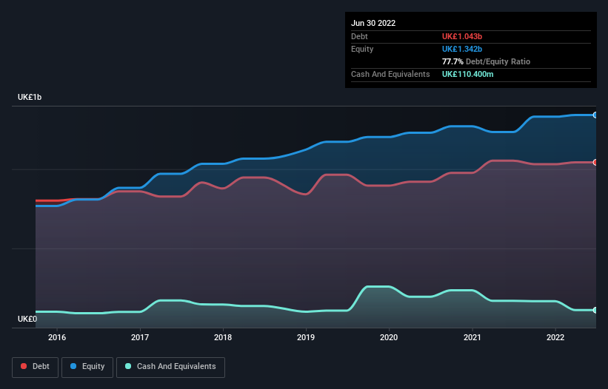Image resolution: width=608 pixels, height=389 pixels.
Task: Click the Equity label in tooltip
Action: [362, 49]
